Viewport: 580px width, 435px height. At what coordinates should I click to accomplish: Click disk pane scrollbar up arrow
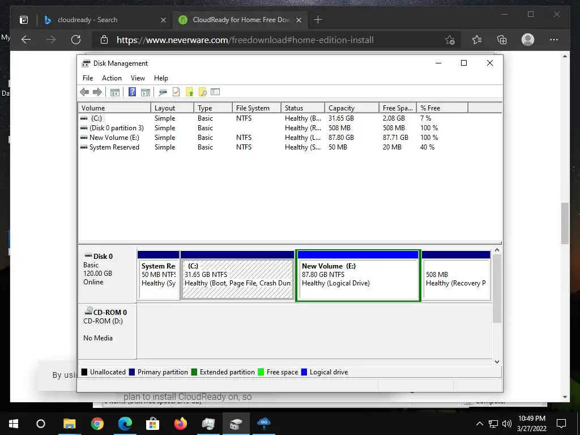[497, 250]
